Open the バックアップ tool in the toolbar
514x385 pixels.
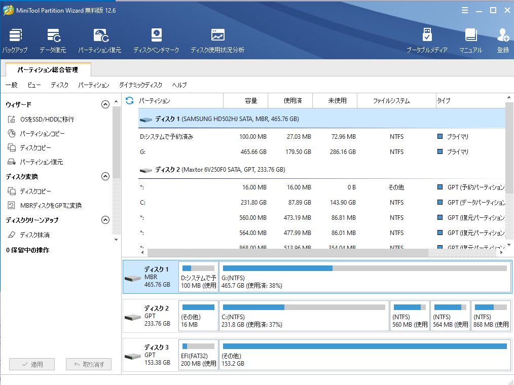pos(15,41)
